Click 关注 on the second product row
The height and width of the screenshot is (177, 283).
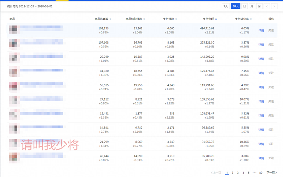click(x=271, y=45)
